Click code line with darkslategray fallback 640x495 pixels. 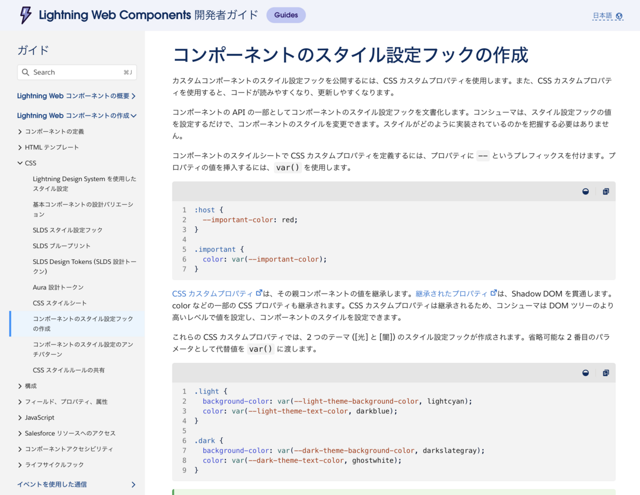pos(343,451)
